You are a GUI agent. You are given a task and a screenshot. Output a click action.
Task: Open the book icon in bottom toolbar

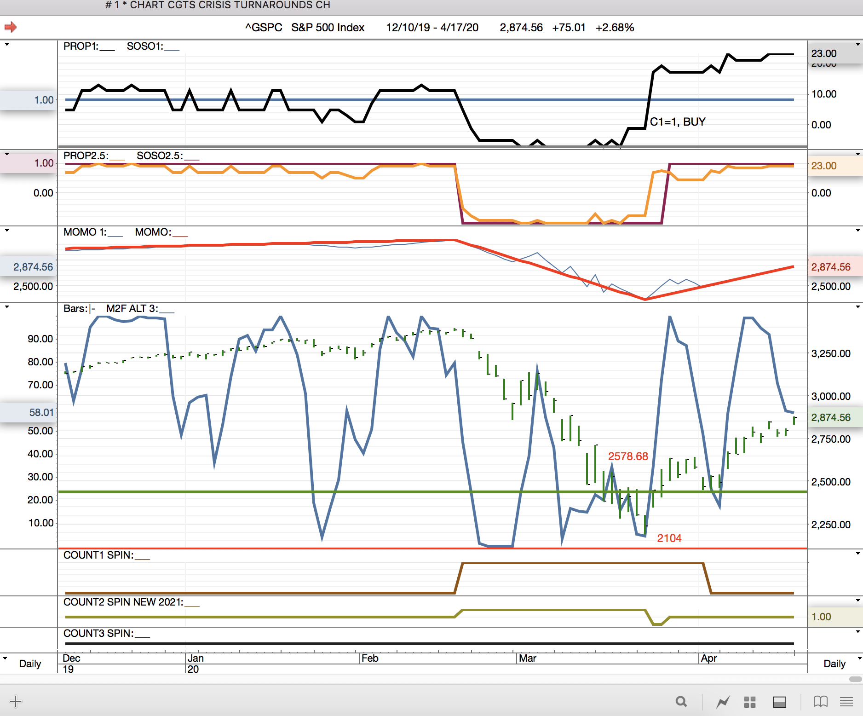click(820, 702)
